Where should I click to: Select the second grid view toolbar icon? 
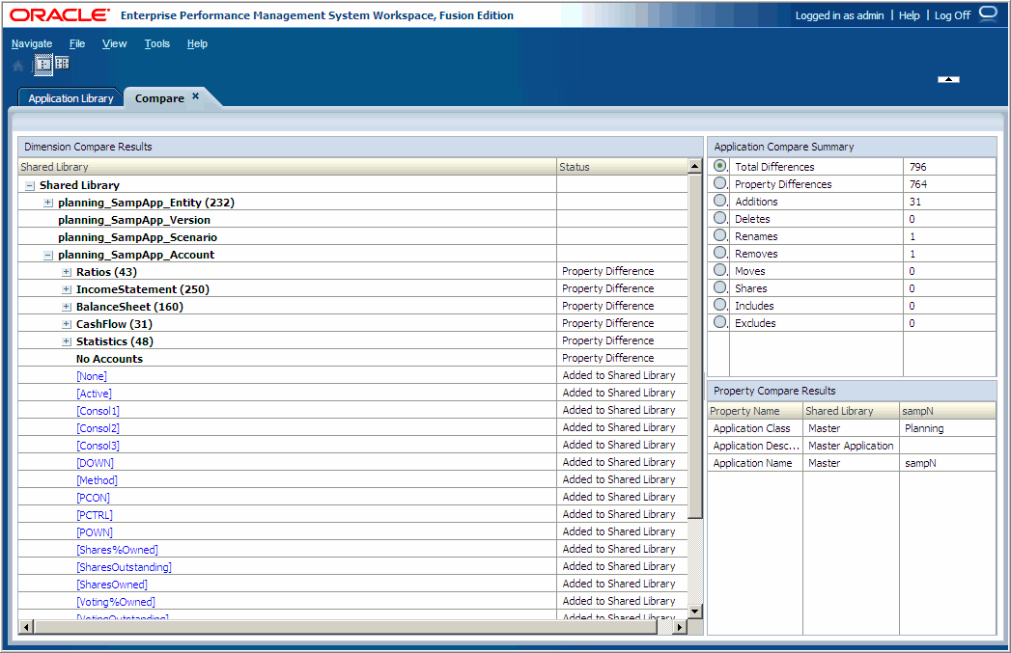click(62, 63)
